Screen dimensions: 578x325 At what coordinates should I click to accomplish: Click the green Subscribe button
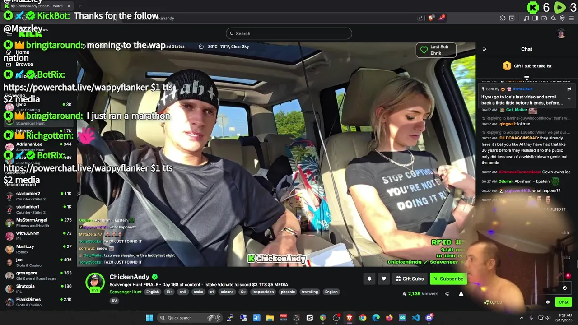(x=448, y=279)
